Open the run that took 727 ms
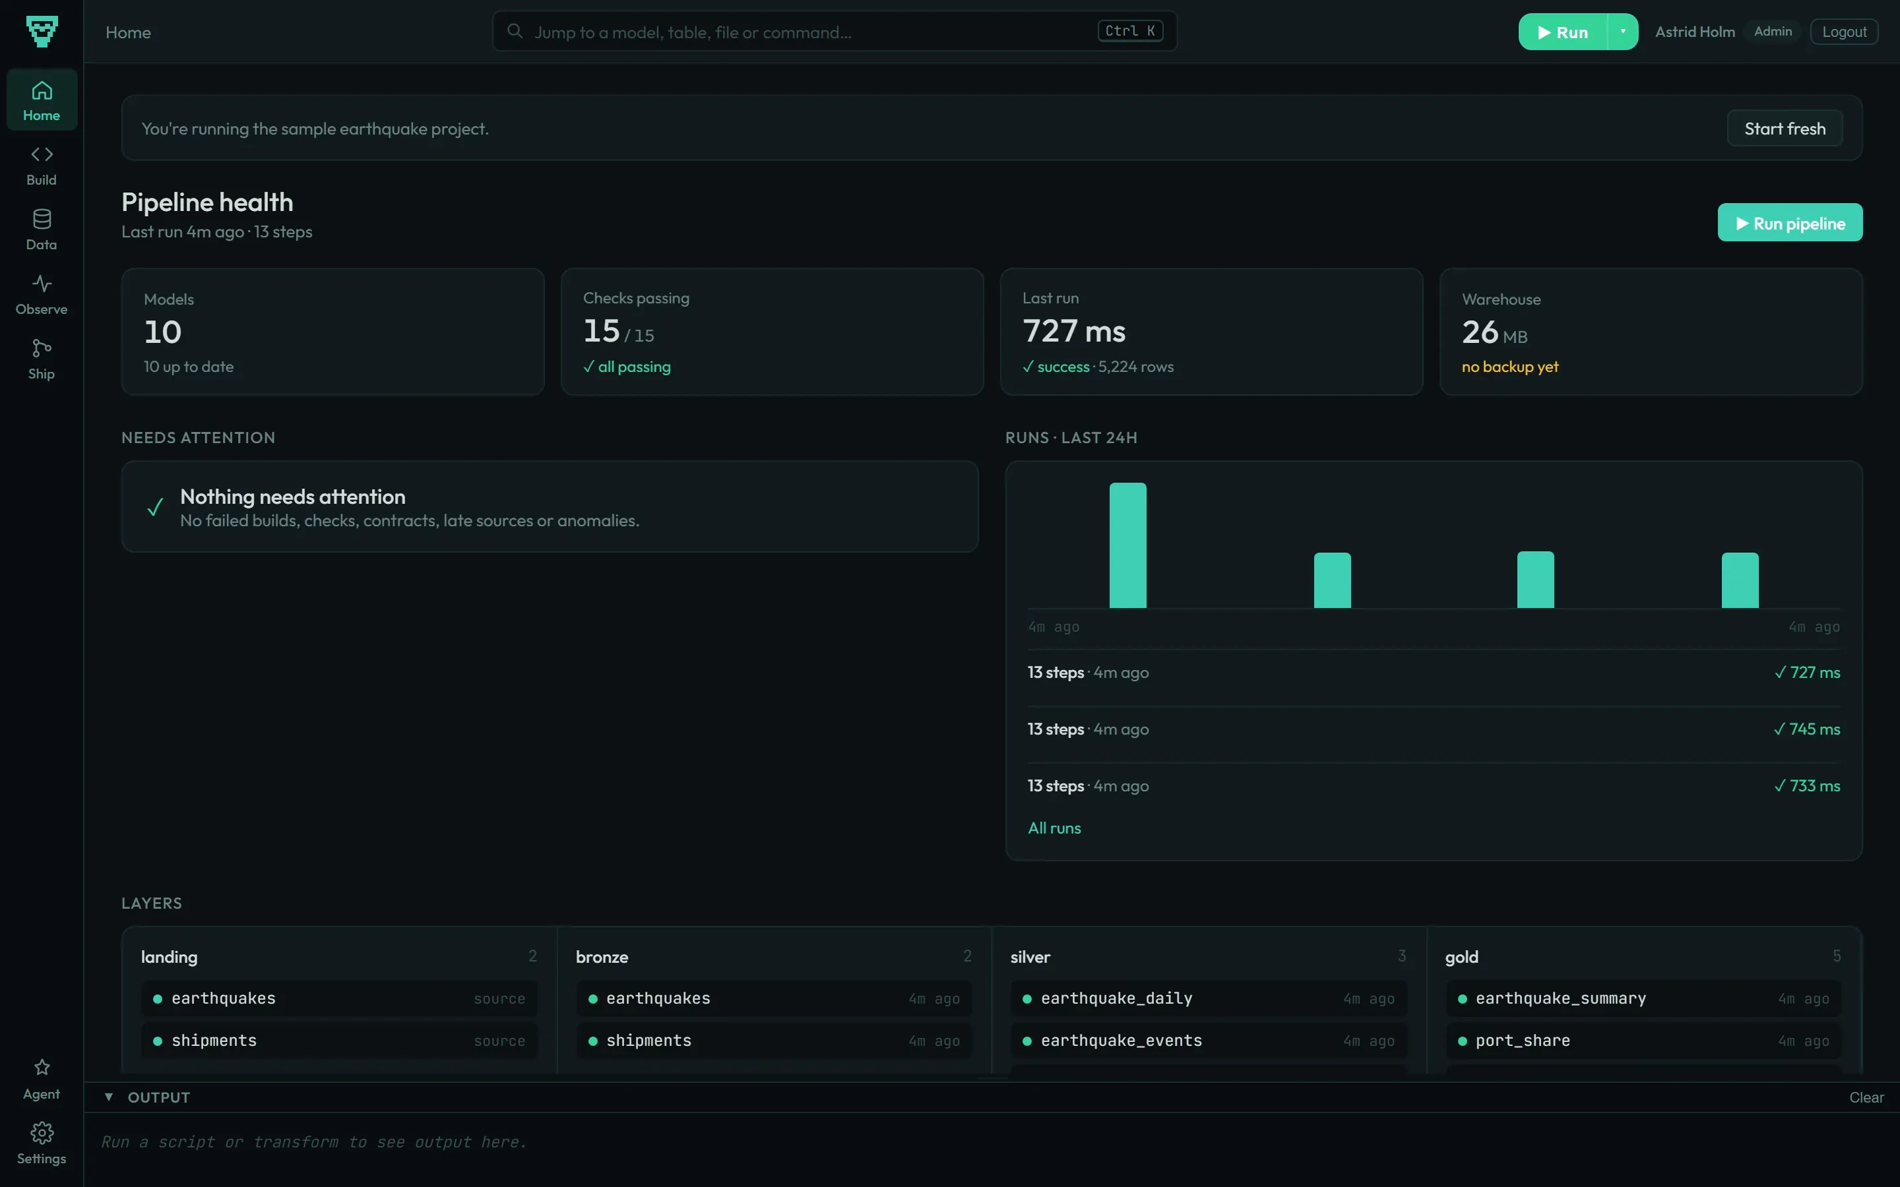The image size is (1900, 1187). tap(1434, 673)
